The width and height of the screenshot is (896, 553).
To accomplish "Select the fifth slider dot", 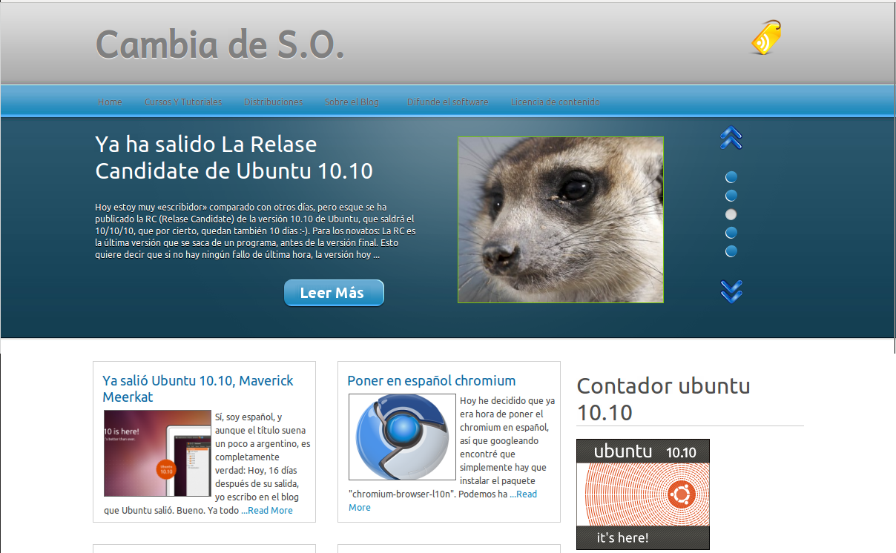I will tap(731, 251).
